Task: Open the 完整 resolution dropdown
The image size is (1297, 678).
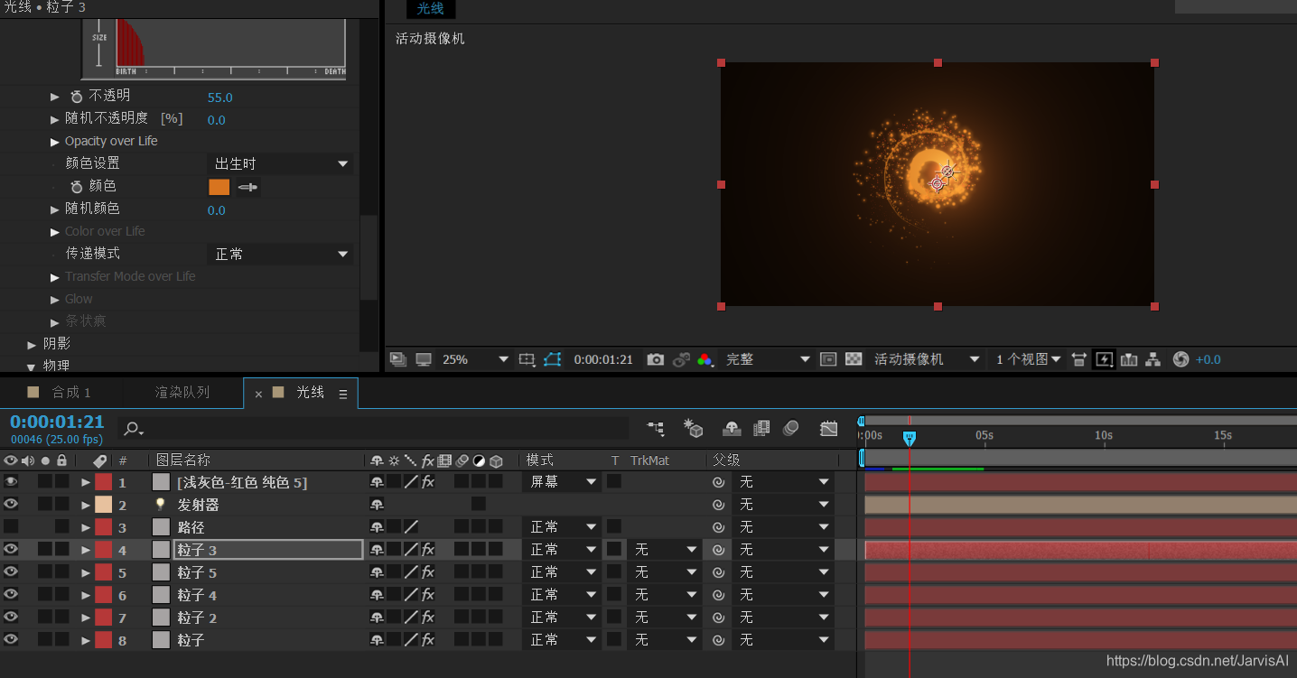Action: pyautogui.click(x=769, y=359)
